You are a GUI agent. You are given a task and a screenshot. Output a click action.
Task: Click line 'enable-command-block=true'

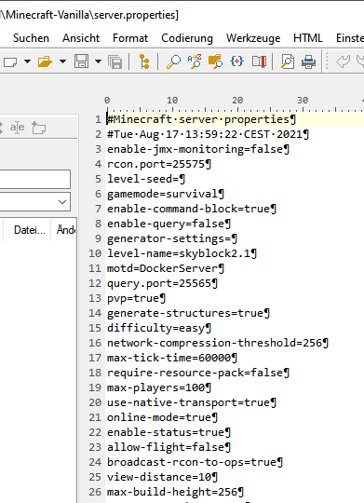[x=192, y=209]
